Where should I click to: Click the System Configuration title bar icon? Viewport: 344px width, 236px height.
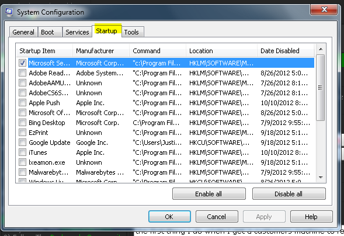9,12
